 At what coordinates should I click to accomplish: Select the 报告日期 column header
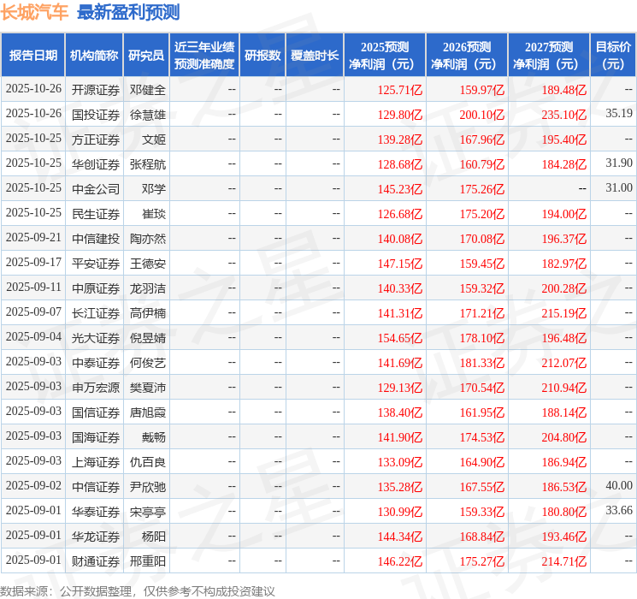33,56
